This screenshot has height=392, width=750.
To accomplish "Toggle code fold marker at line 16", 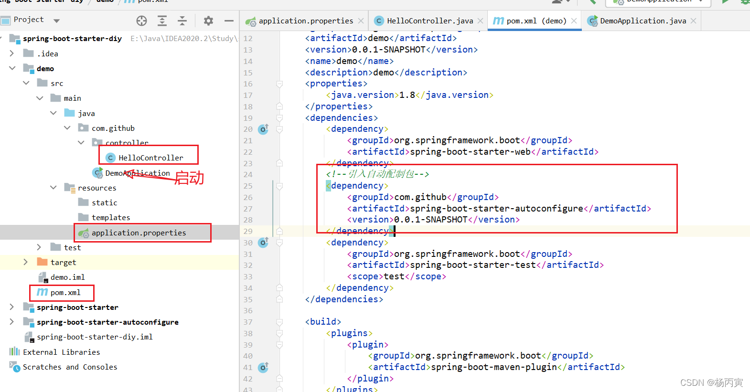I will pos(279,84).
